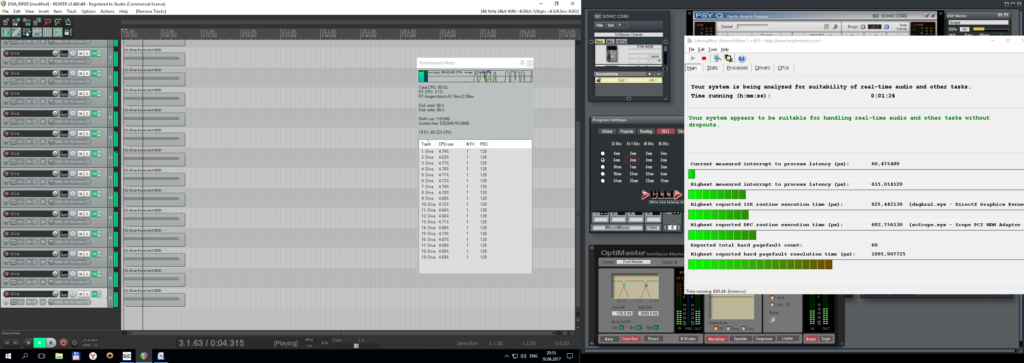Toggle envelope points move-with-items icon

(x=37, y=32)
